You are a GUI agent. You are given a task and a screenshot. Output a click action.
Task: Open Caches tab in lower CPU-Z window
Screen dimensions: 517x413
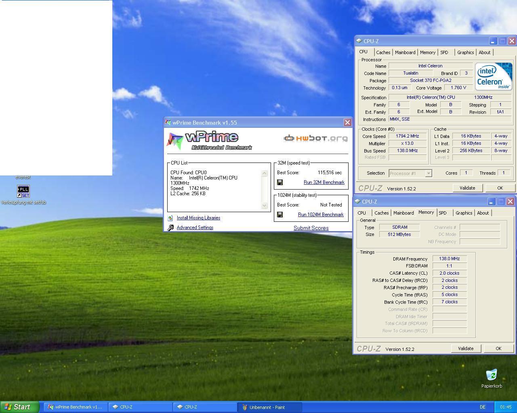click(x=382, y=213)
